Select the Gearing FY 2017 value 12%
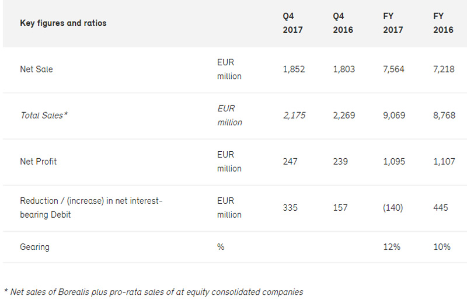Screen dimensions: 467x303 [x=392, y=247]
